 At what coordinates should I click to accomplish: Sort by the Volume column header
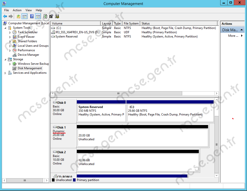coord(76,23)
